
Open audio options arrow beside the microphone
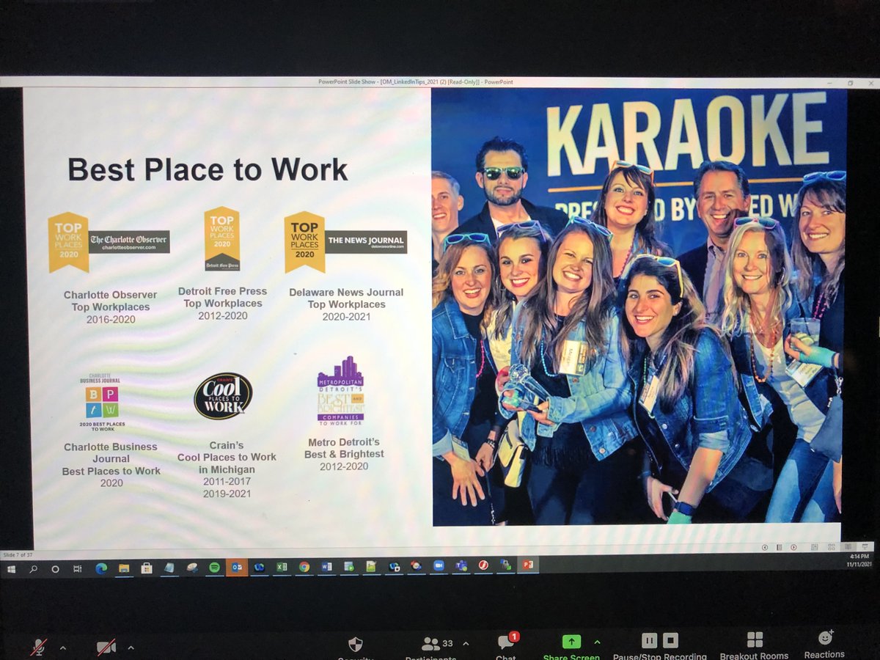62,648
